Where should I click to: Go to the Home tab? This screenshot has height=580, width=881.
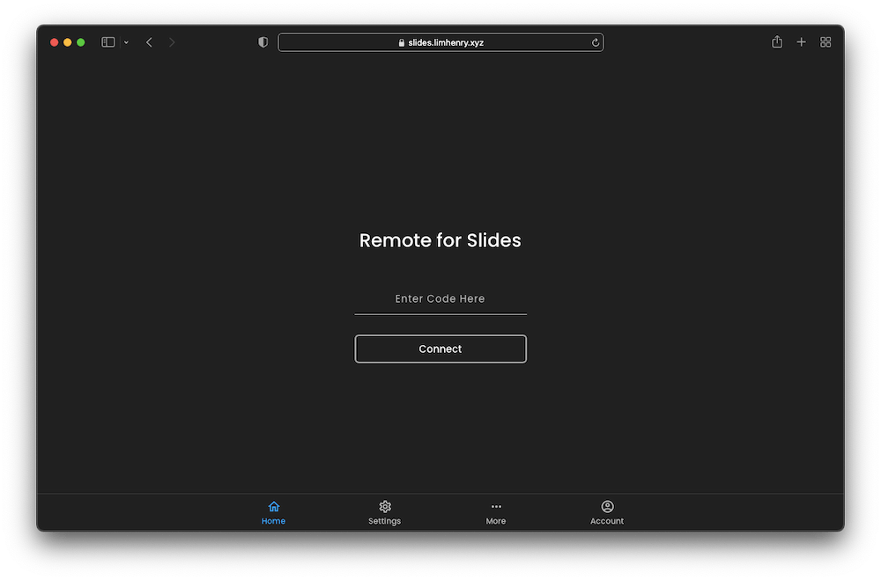click(273, 512)
